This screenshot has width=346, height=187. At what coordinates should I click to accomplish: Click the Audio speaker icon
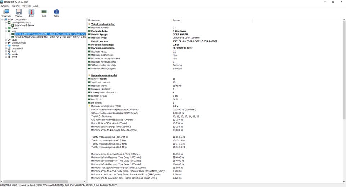[9, 51]
